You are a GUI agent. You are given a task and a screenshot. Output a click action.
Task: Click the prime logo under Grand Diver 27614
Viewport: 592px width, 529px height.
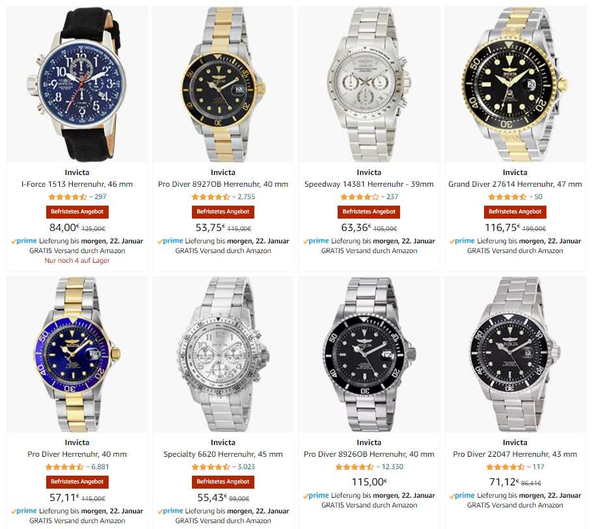click(x=462, y=241)
